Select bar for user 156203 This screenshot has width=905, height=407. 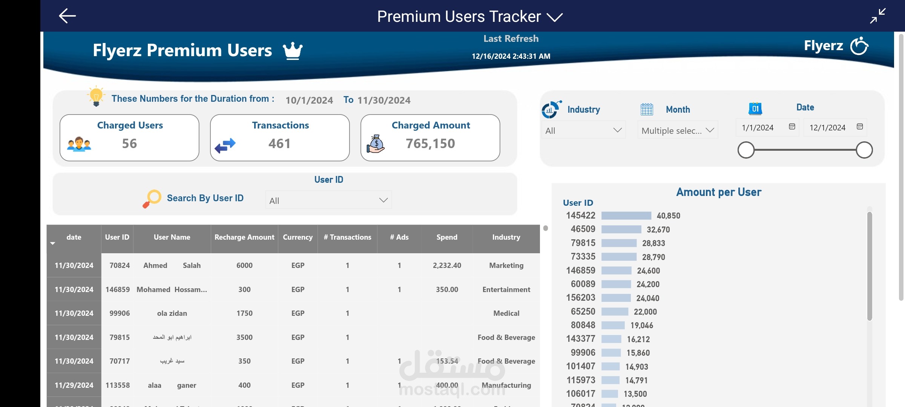pos(616,298)
